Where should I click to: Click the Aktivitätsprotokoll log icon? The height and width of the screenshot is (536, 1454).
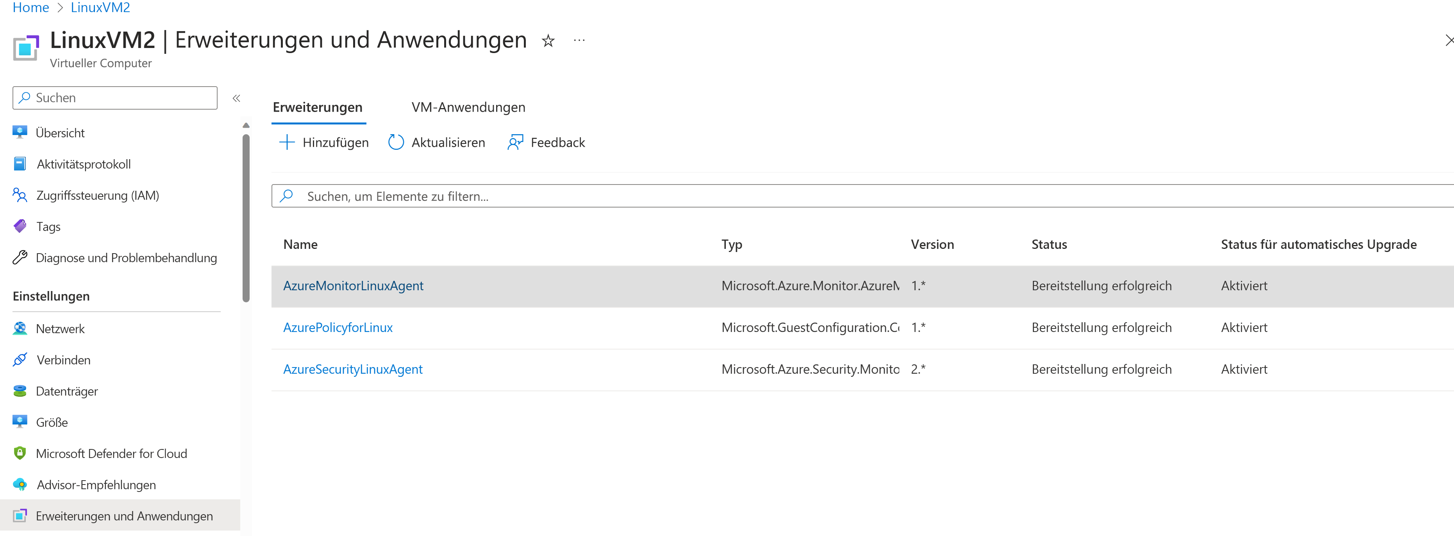(x=20, y=164)
